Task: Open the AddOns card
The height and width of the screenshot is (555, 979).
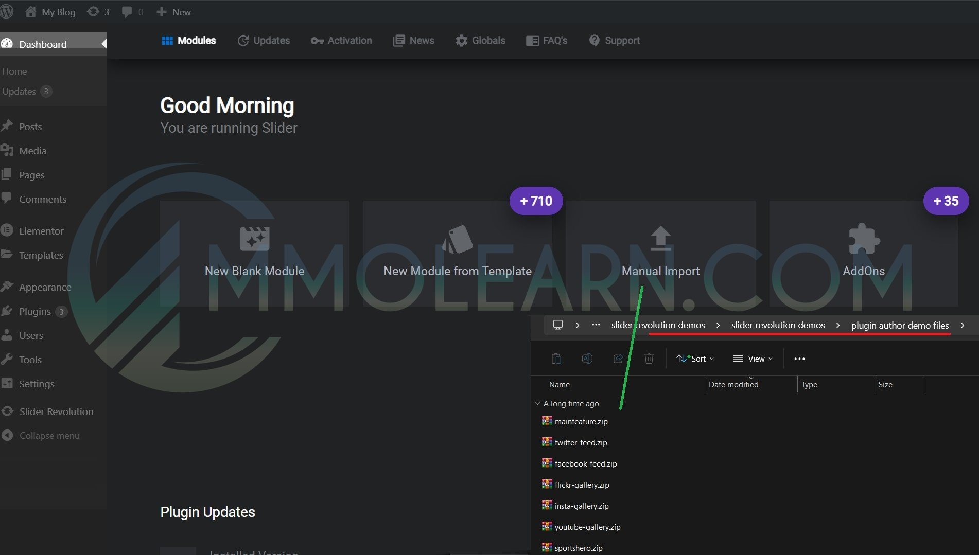Action: point(864,254)
